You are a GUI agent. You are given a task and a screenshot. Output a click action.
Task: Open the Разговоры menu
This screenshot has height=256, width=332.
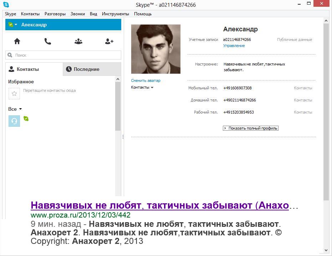55,14
